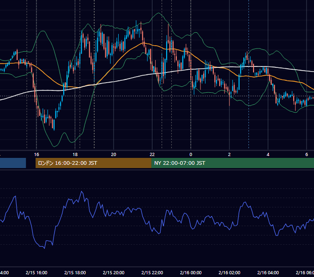Click the 2/15 20:00 date label
The height and width of the screenshot is (277, 314).
[x=114, y=272]
